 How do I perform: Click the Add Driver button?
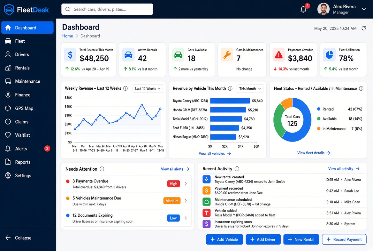point(263,239)
